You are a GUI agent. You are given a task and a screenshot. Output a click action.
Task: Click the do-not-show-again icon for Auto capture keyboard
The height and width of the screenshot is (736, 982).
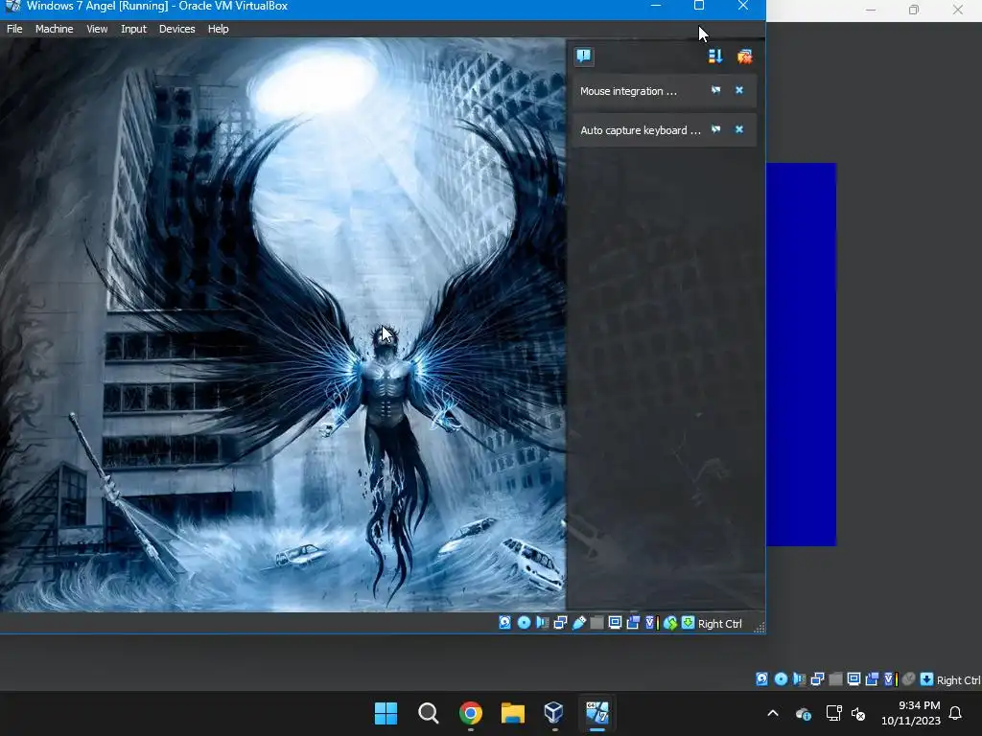[x=715, y=129]
